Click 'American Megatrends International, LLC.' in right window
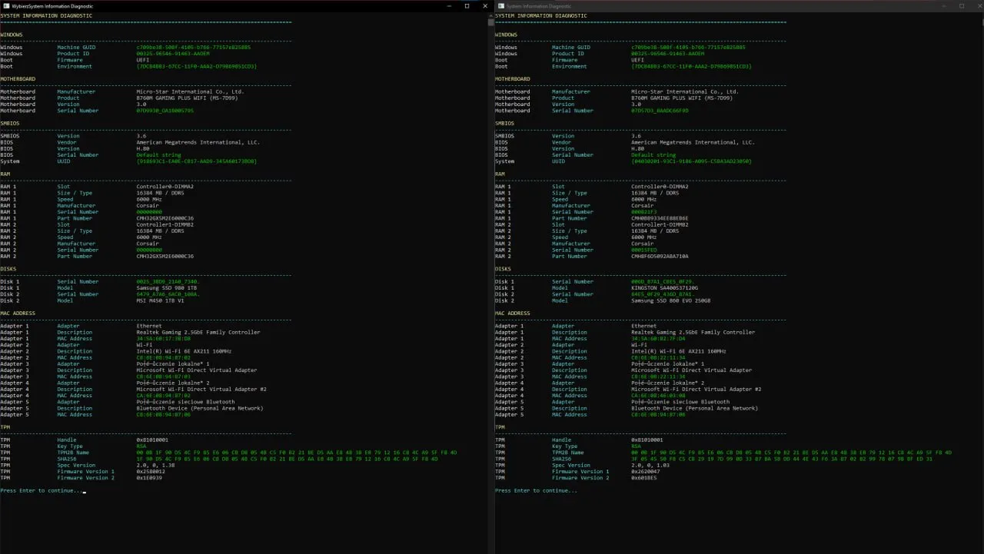 pyautogui.click(x=693, y=142)
